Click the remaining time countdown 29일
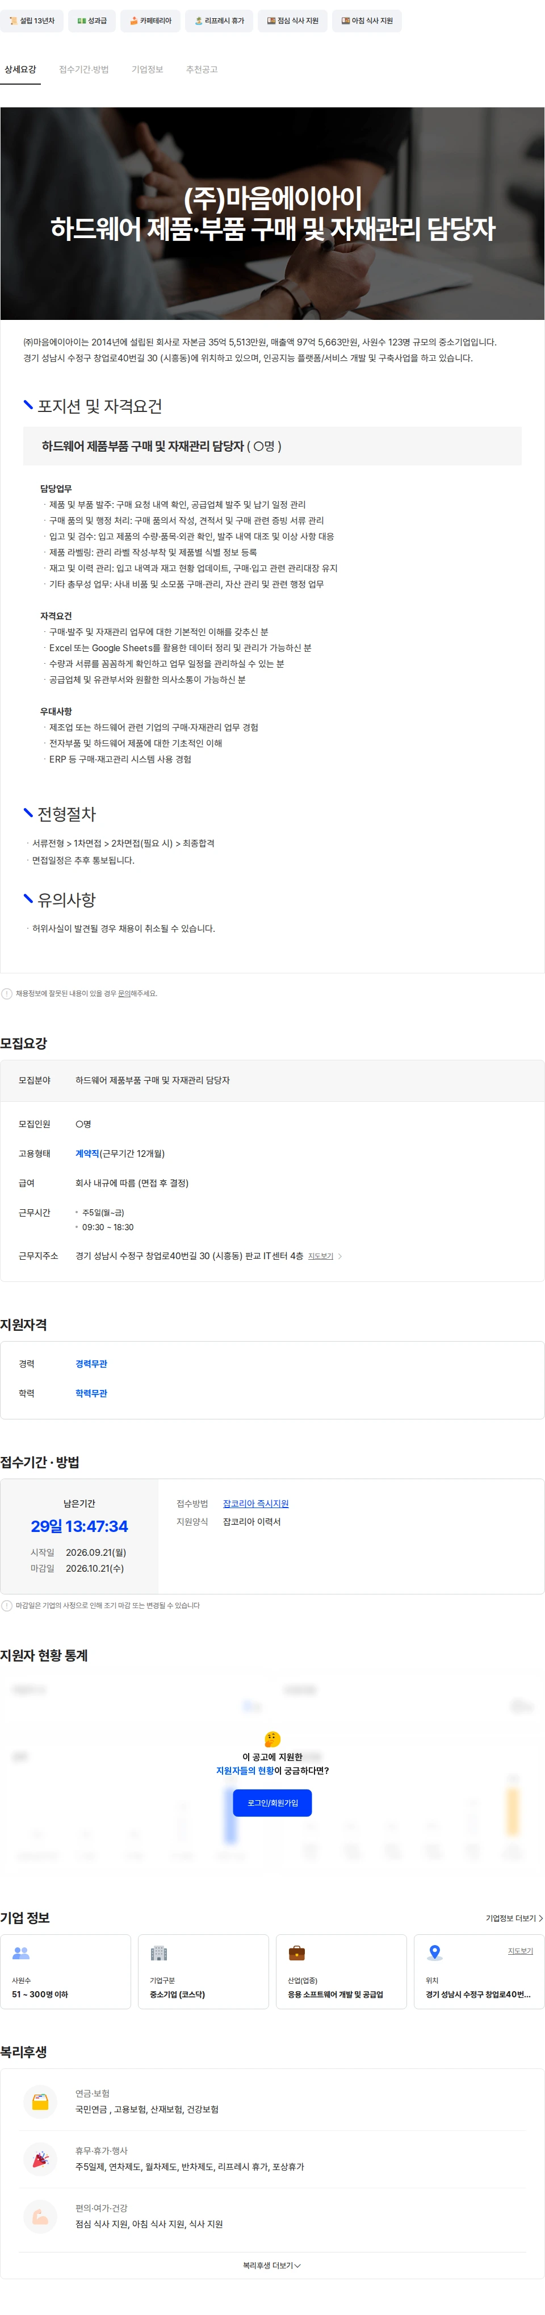The height and width of the screenshot is (2315, 545). (79, 1526)
